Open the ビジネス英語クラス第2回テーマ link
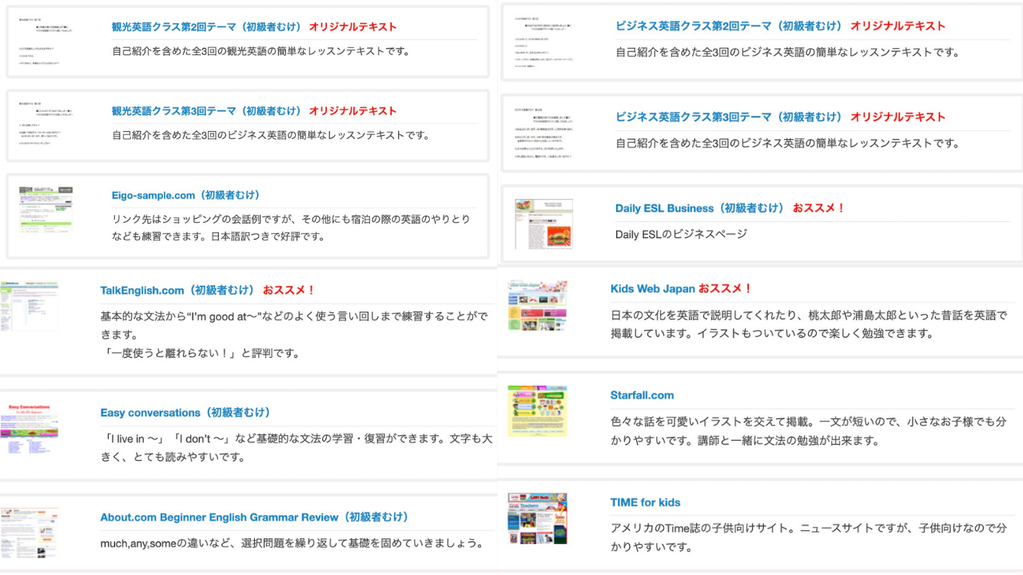Viewport: 1023px width, 575px height. (x=729, y=26)
